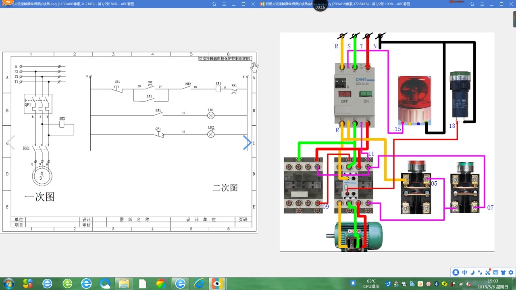Go to previous image with the left arrow
This screenshot has height=290, width=516.
(x=10, y=143)
